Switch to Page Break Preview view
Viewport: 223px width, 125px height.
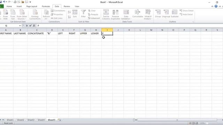(197, 123)
